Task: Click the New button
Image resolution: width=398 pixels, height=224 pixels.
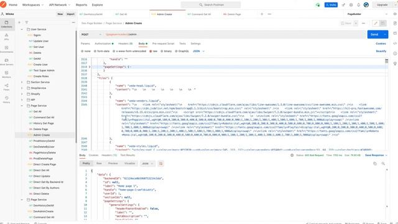Action: [x=60, y=14]
